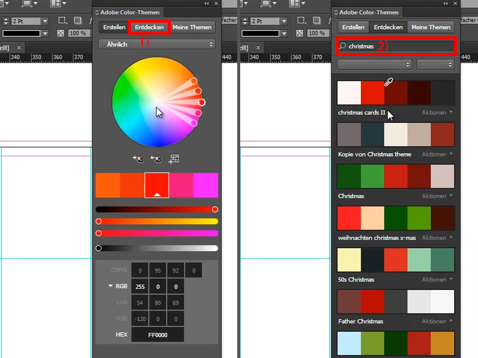
Task: Open the second filter dropdown below search
Action: point(436,64)
